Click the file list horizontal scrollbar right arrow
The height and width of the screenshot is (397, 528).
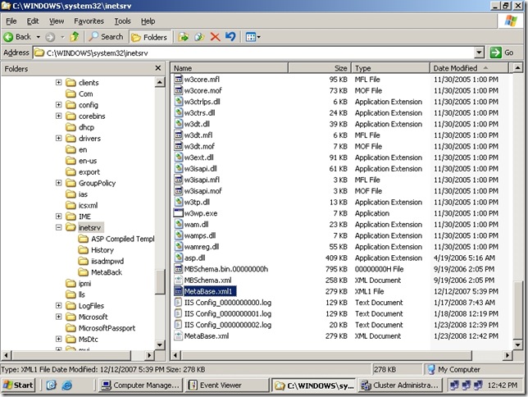tap(508, 355)
